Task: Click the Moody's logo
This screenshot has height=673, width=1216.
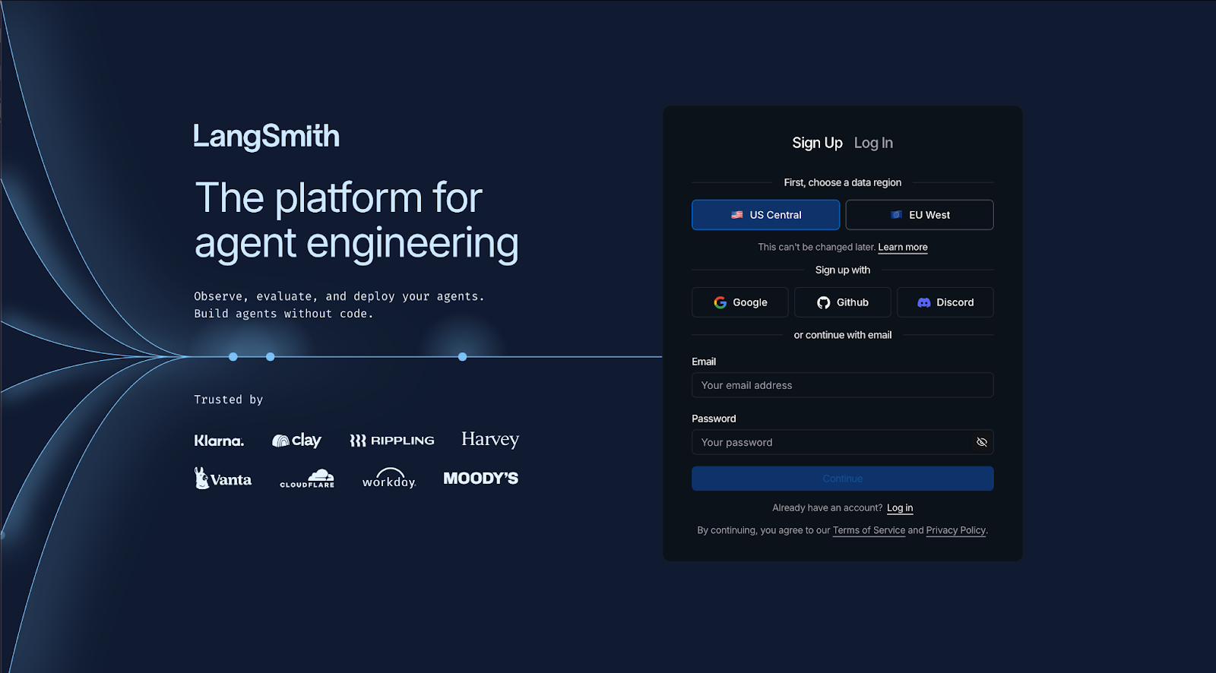Action: (x=480, y=479)
